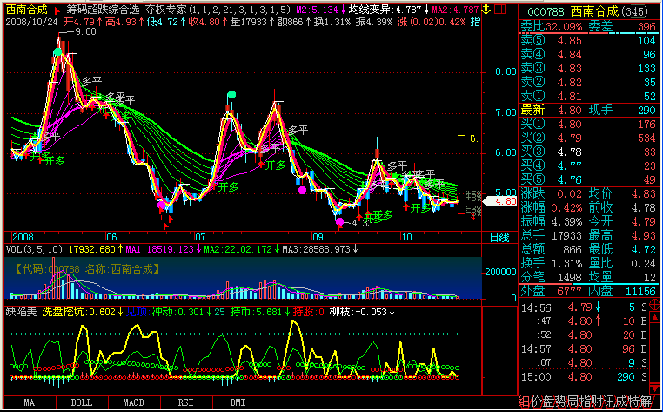
Task: Click the 买① 4.80 bid row
Action: (x=587, y=124)
